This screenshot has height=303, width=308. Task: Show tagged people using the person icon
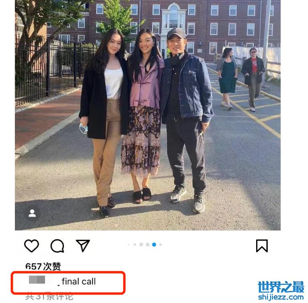pyautogui.click(x=32, y=213)
